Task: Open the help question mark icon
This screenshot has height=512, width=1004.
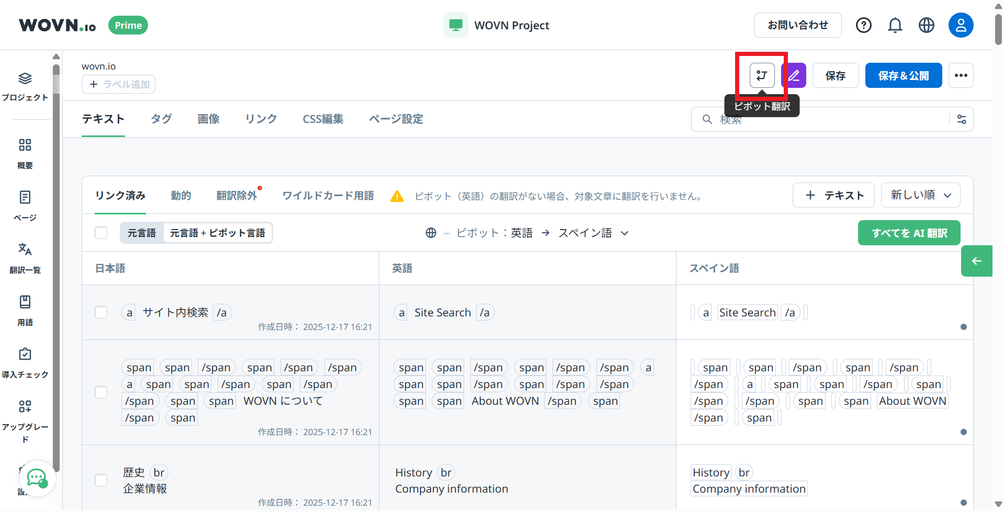Action: pyautogui.click(x=863, y=25)
